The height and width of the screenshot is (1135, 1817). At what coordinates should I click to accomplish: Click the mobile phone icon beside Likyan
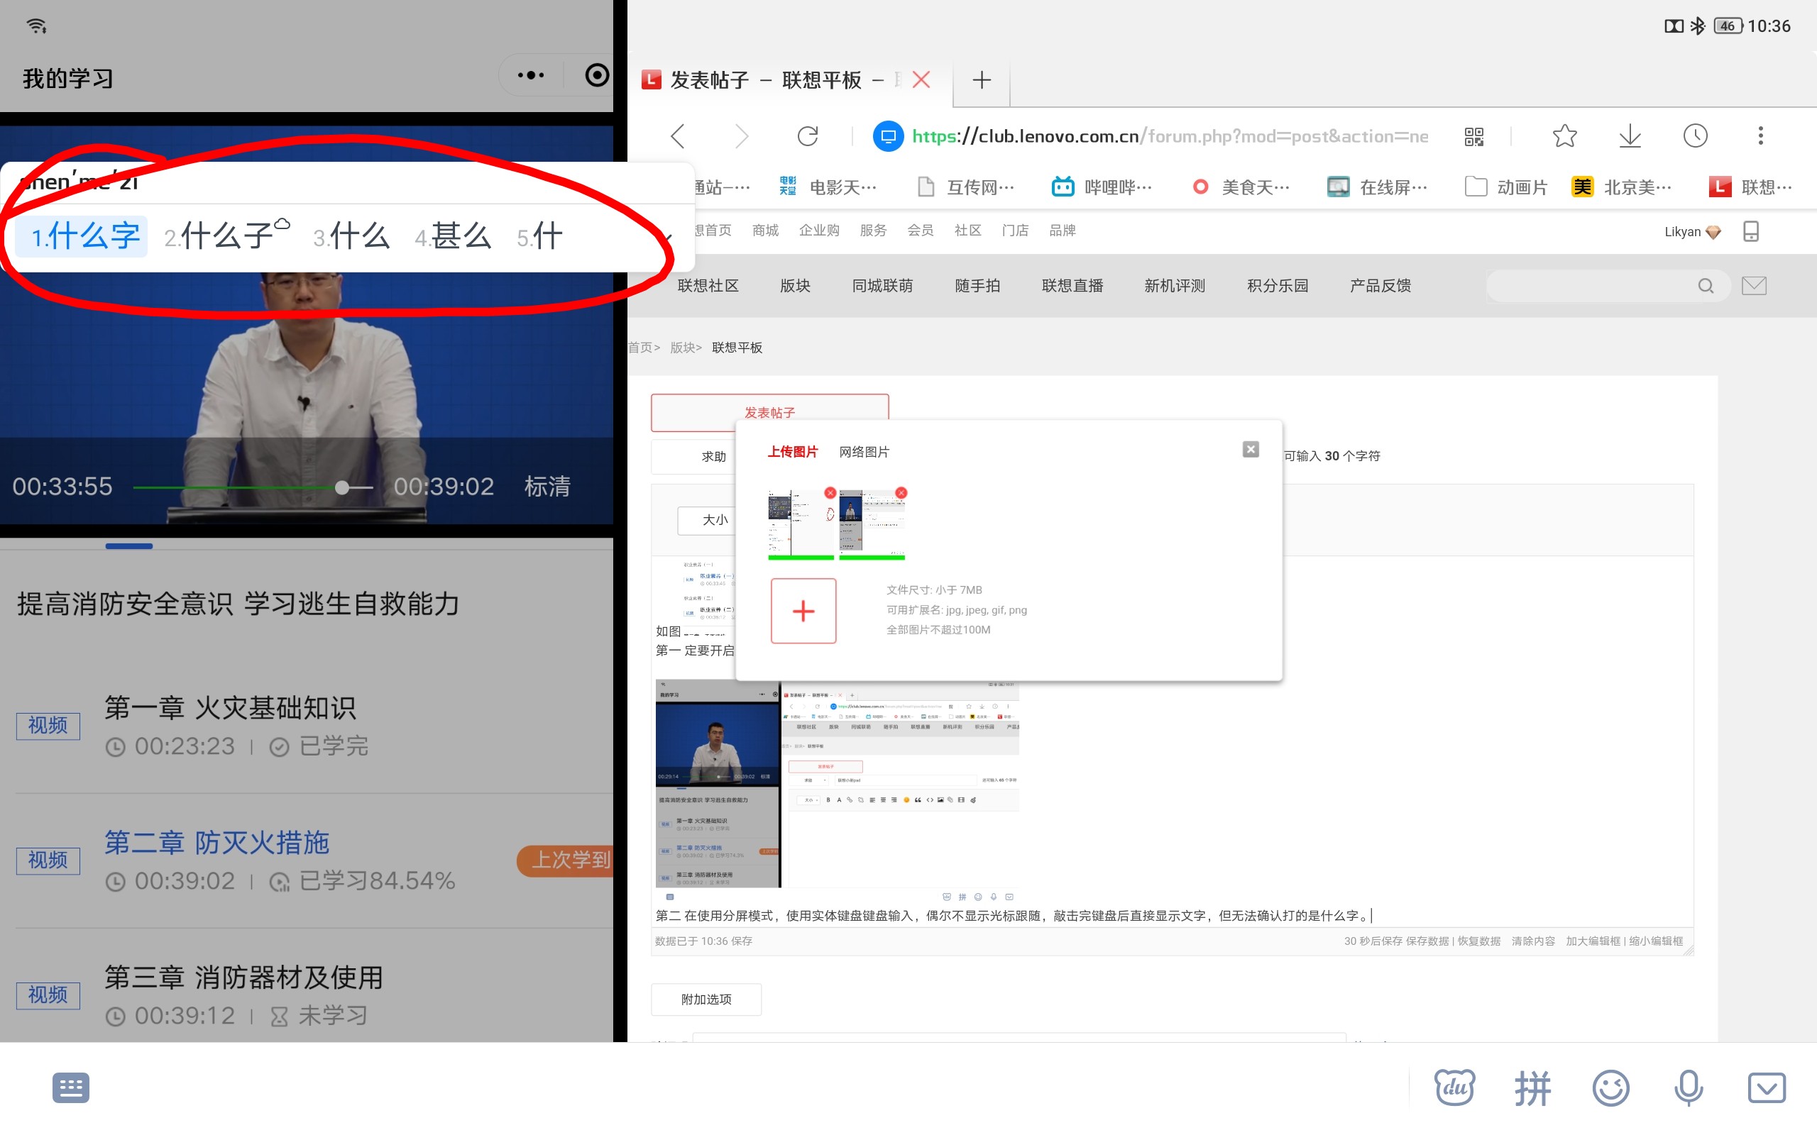point(1751,231)
